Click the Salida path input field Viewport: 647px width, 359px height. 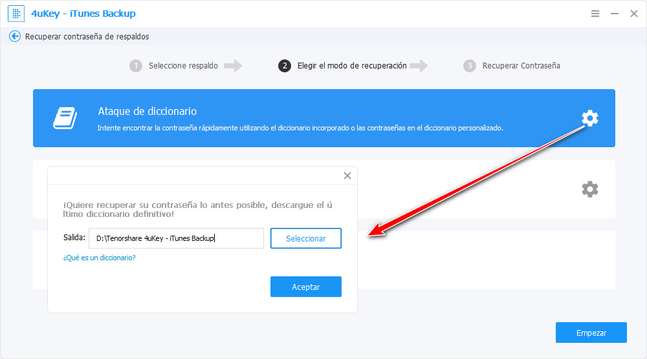click(176, 238)
